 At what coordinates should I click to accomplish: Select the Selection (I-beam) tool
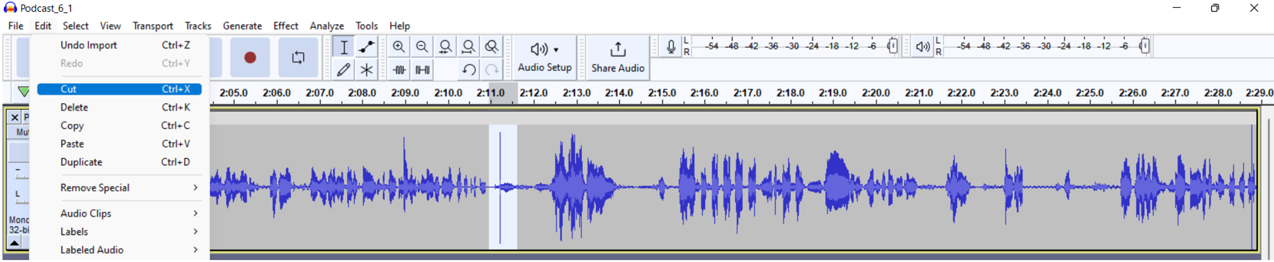pyautogui.click(x=344, y=47)
